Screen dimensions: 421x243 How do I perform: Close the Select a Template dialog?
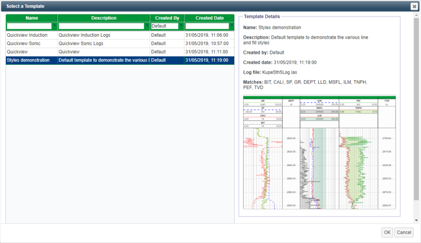click(414, 6)
